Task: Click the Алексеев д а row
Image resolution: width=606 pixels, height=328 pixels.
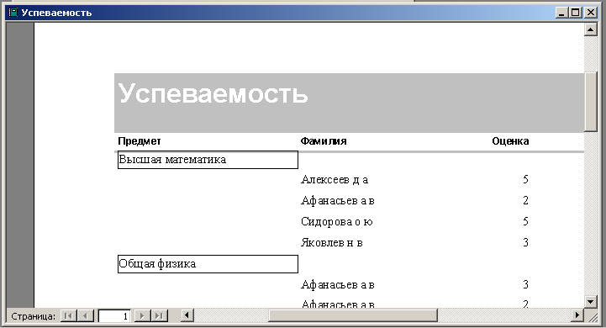Action: coord(335,179)
